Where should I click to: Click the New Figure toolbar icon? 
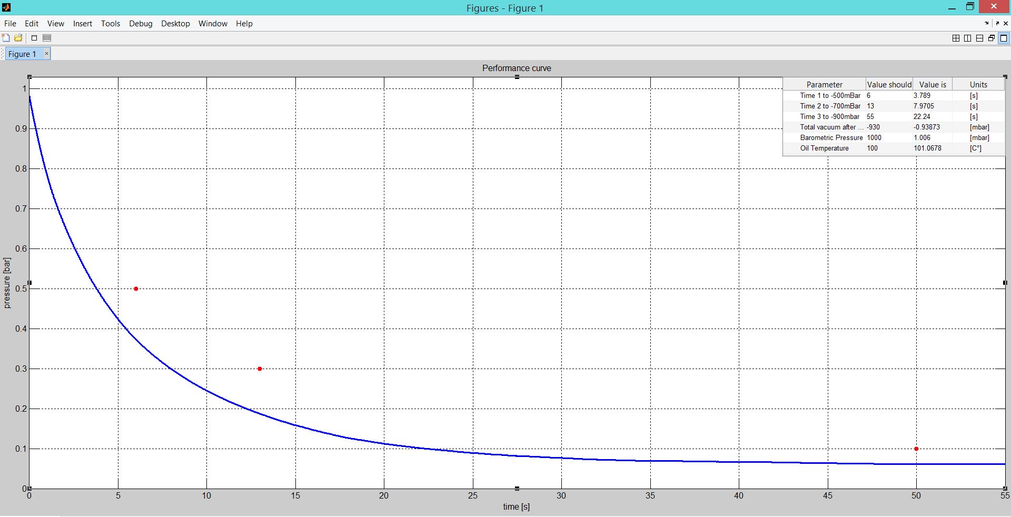pyautogui.click(x=6, y=38)
